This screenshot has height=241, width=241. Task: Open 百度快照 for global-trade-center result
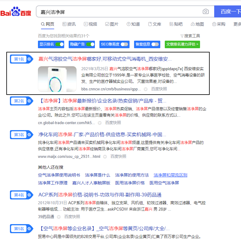tap(113, 123)
